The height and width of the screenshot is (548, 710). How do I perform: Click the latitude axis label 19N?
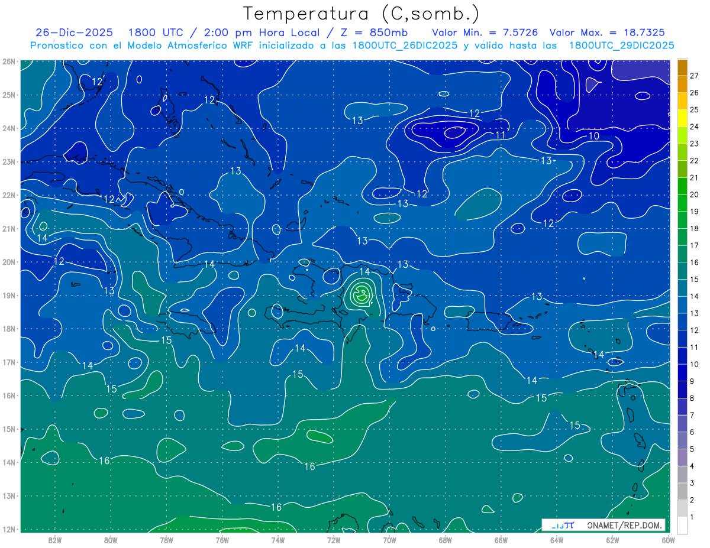pos(9,296)
